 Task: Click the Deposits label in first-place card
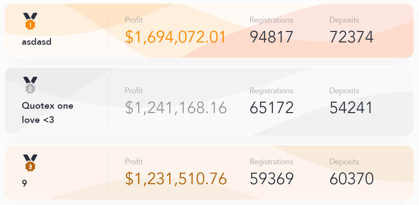point(344,20)
